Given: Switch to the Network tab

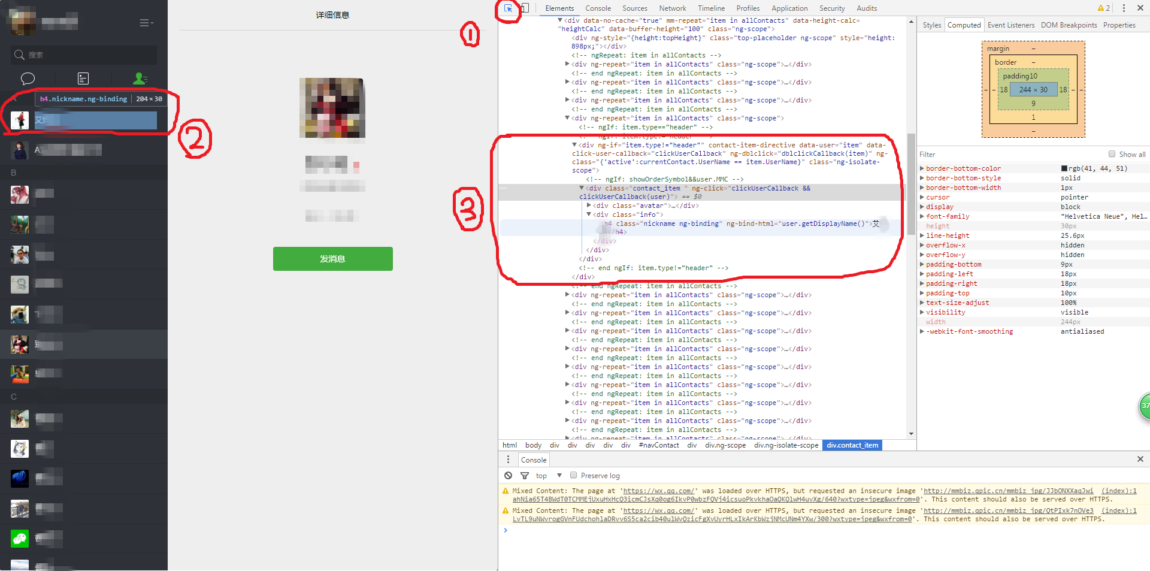Looking at the screenshot, I should [673, 8].
